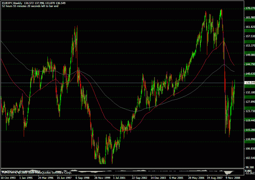Click the 10 Oct 1993 date label
This screenshot has height=180, width=255.
coord(8,178)
